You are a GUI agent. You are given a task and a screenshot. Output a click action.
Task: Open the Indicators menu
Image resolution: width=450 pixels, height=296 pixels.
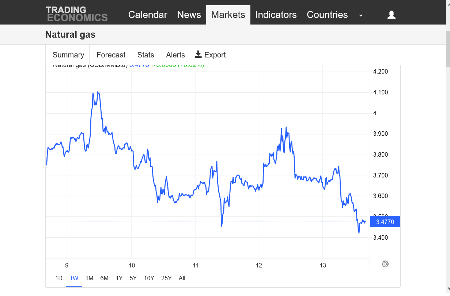(x=276, y=15)
